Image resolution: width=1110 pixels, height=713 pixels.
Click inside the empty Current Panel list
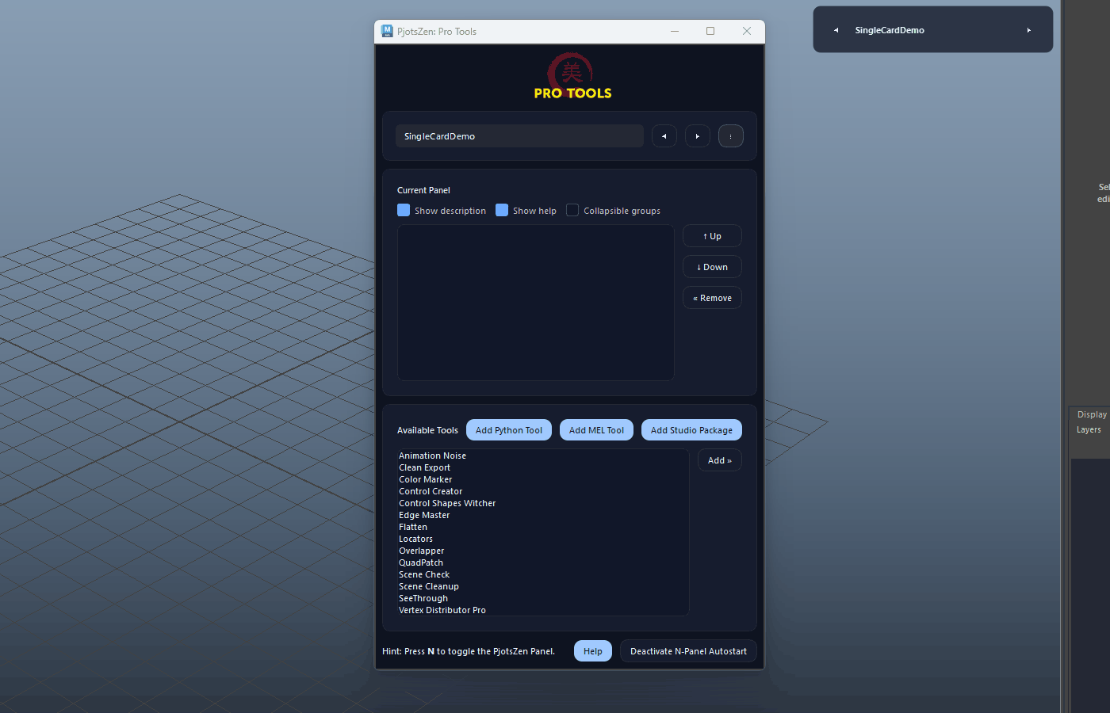click(x=536, y=303)
